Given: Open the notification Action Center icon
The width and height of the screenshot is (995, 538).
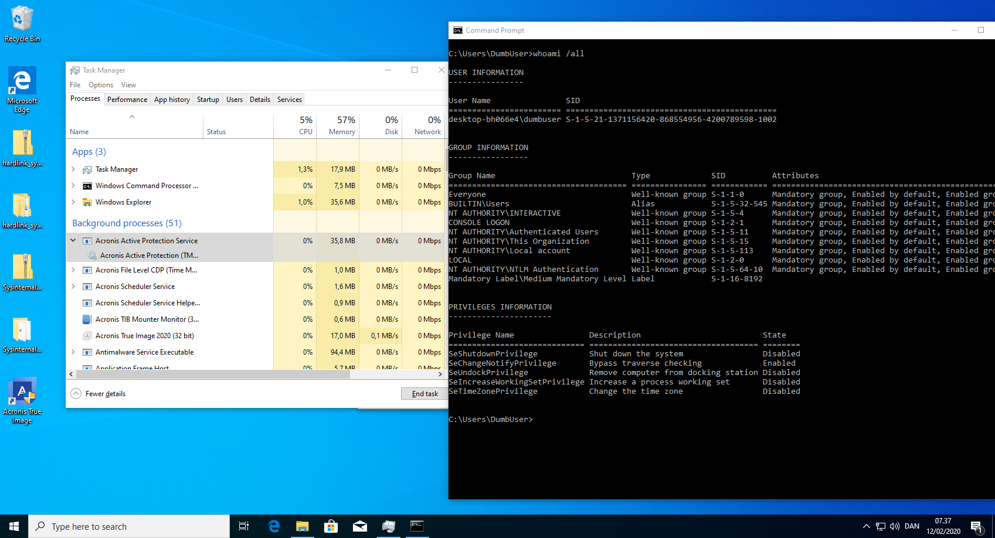Looking at the screenshot, I should (x=976, y=526).
